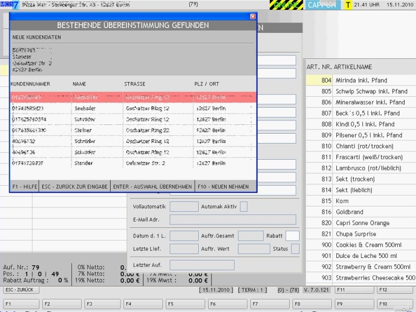This screenshot has height=312, width=416.
Task: Click the Auftr. Wert field
Action: pyautogui.click(x=254, y=249)
